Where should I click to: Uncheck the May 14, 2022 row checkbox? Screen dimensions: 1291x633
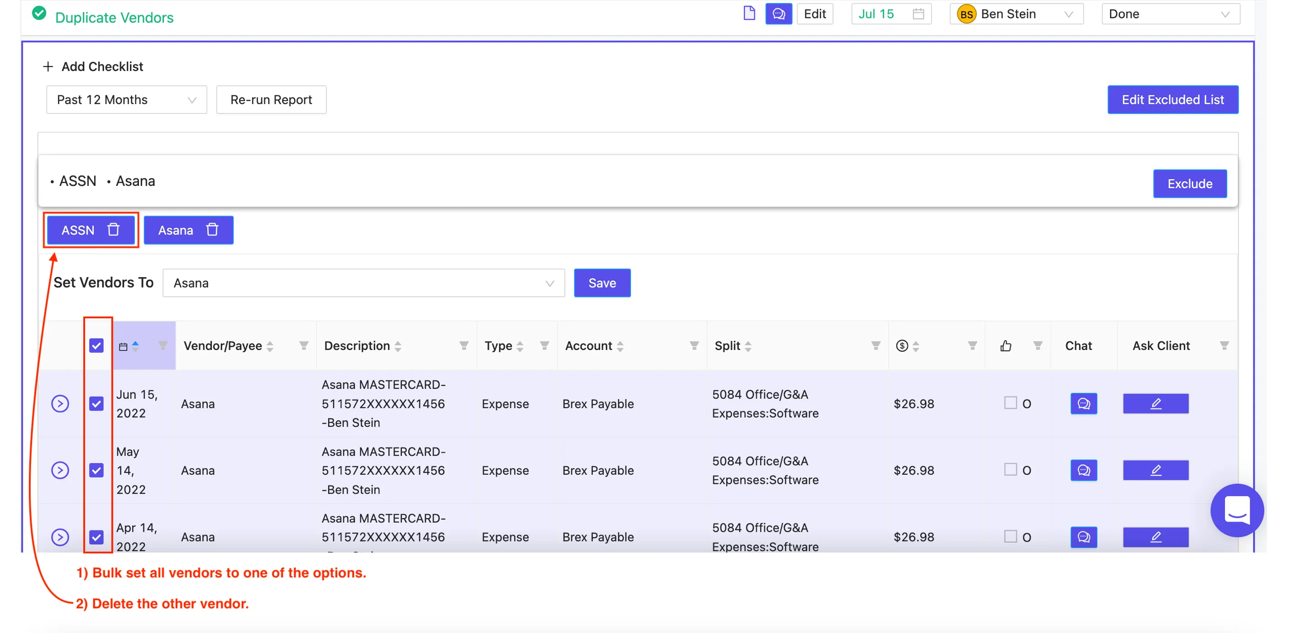96,470
